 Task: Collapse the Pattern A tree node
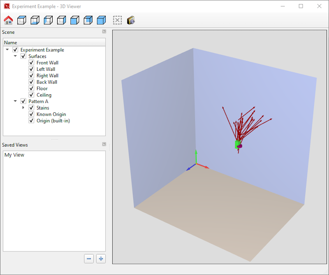pos(15,101)
